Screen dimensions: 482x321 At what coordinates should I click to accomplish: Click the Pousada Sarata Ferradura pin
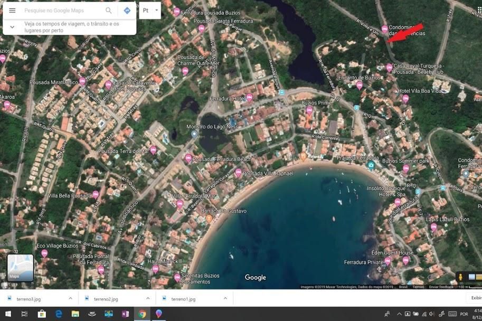point(201,29)
